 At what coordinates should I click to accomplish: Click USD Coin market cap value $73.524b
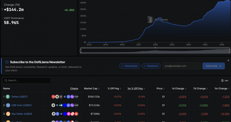[x=94, y=105]
